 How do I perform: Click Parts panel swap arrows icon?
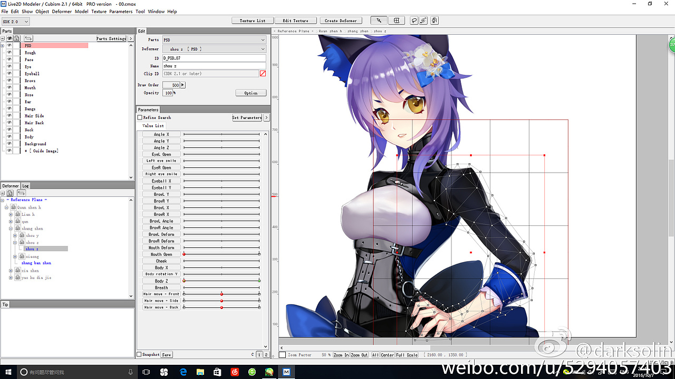tap(28, 38)
